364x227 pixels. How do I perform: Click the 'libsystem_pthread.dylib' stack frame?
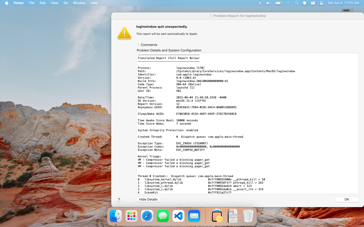[164, 183]
